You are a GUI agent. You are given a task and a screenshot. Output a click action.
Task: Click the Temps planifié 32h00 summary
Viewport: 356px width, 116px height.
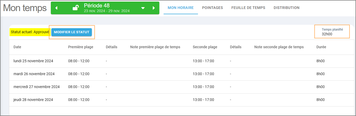point(332,32)
